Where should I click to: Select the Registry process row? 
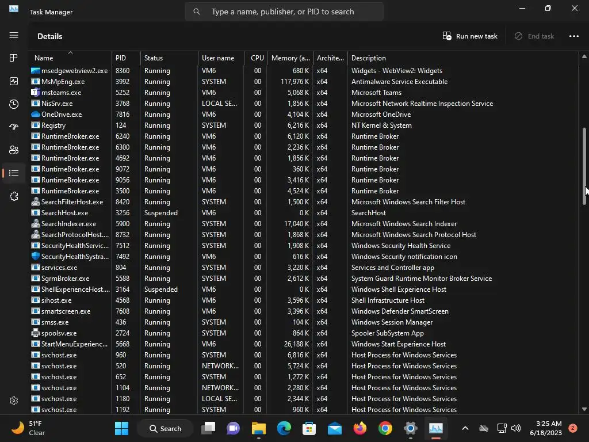[x=304, y=125]
